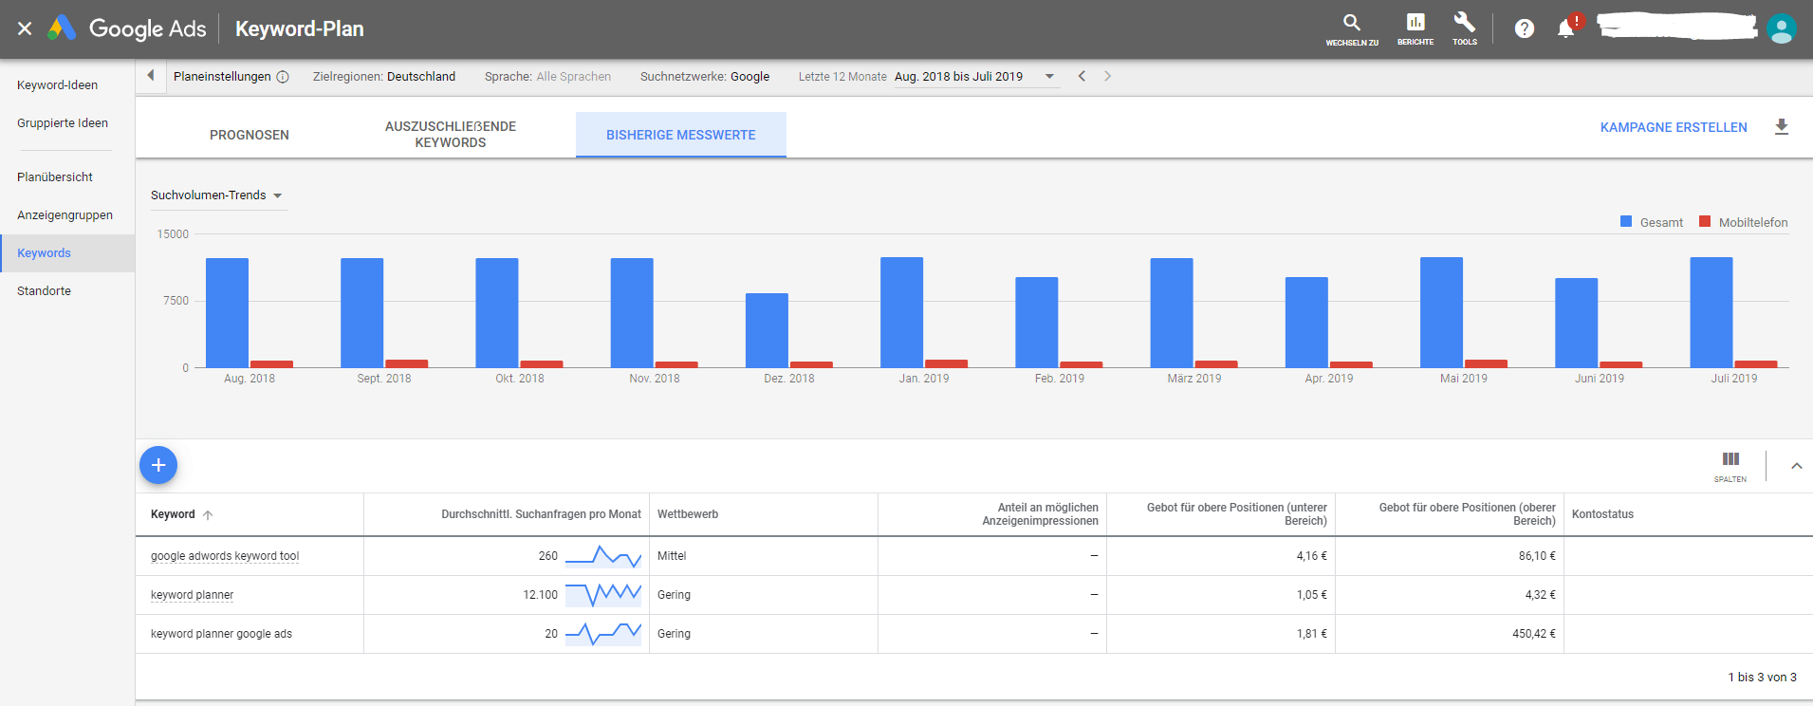Open the date range dropdown arrow
The height and width of the screenshot is (706, 1813).
1049,76
